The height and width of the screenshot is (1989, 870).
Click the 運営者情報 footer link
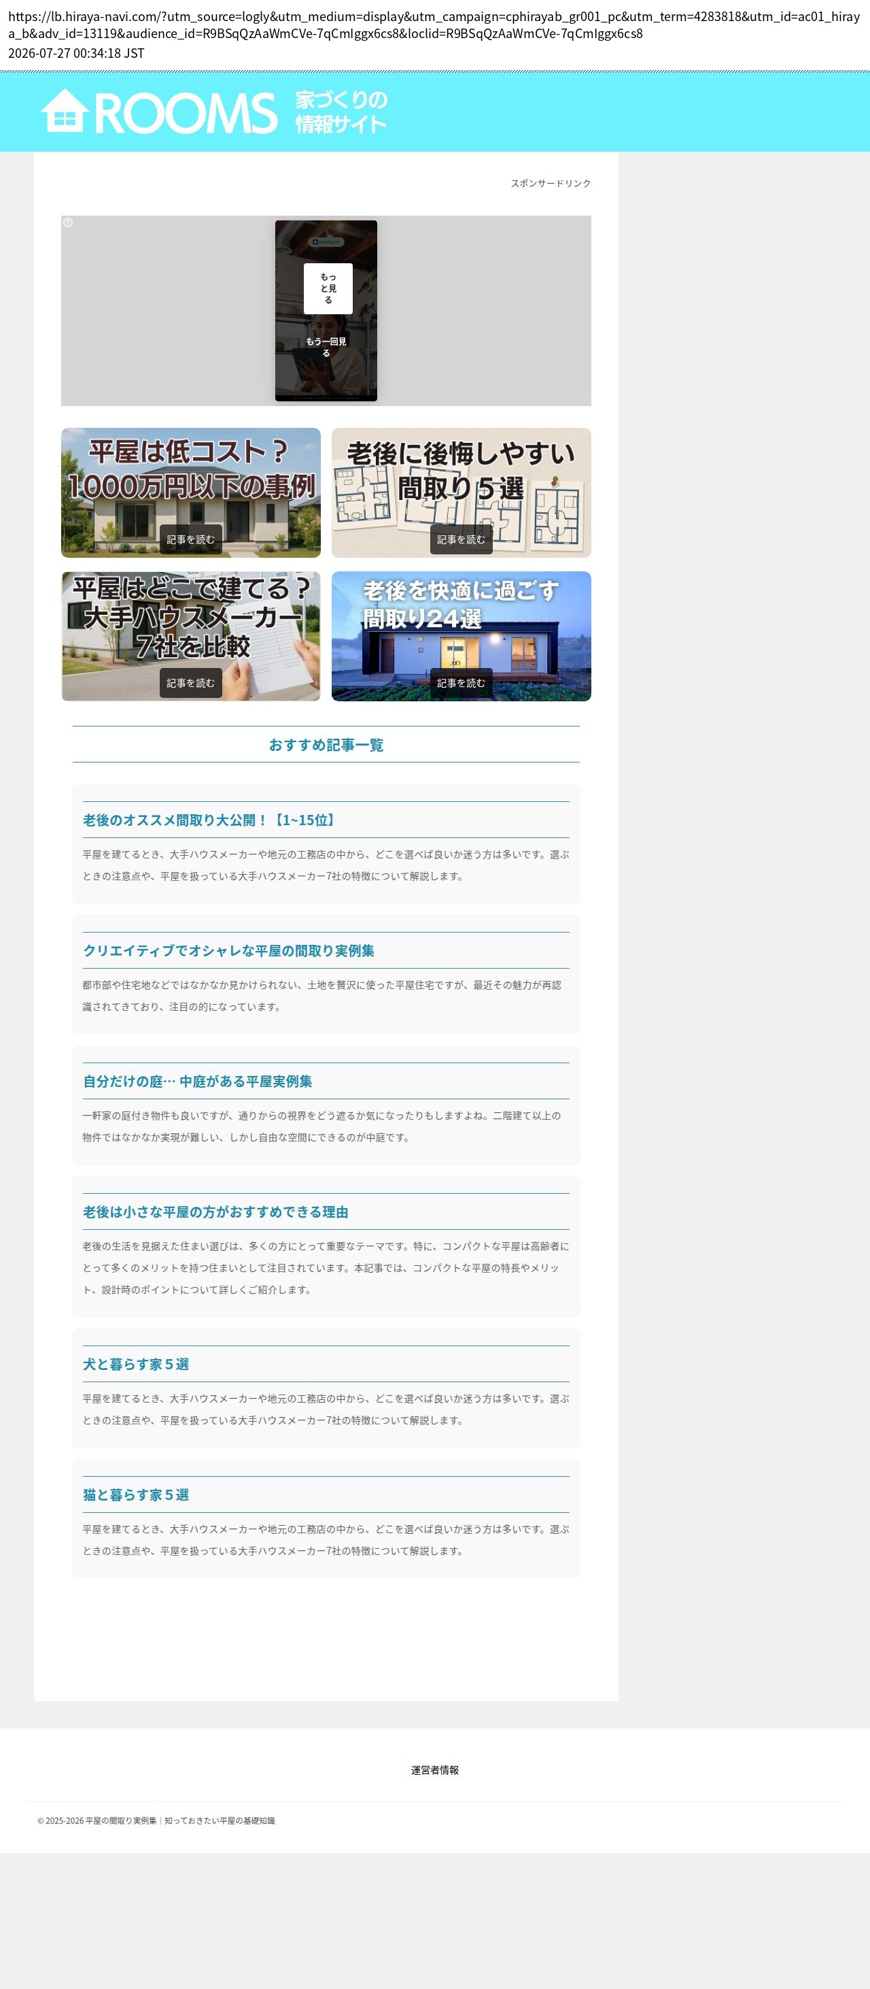[x=435, y=1770]
